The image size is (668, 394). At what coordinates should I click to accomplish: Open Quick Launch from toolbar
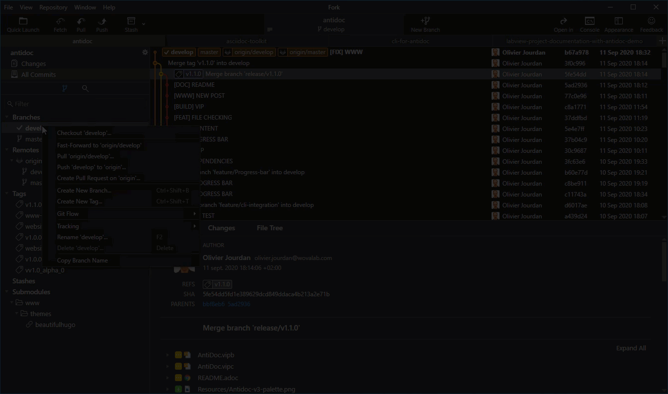tap(23, 24)
